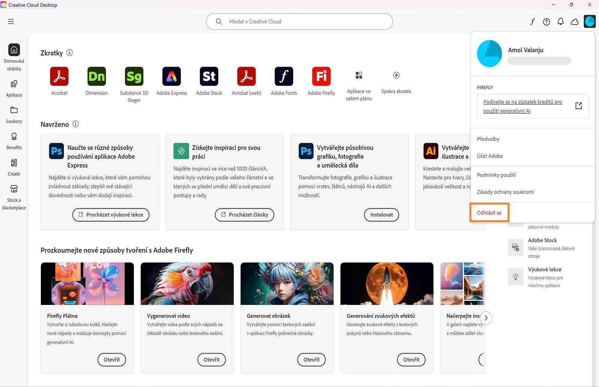Open Vygenerovat video with Otevřít button
Screen dimensions: 599x387
click(x=212, y=360)
